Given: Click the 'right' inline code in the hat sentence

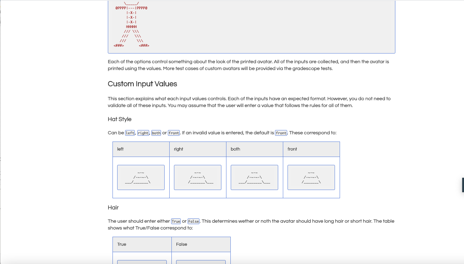Looking at the screenshot, I should [x=143, y=133].
